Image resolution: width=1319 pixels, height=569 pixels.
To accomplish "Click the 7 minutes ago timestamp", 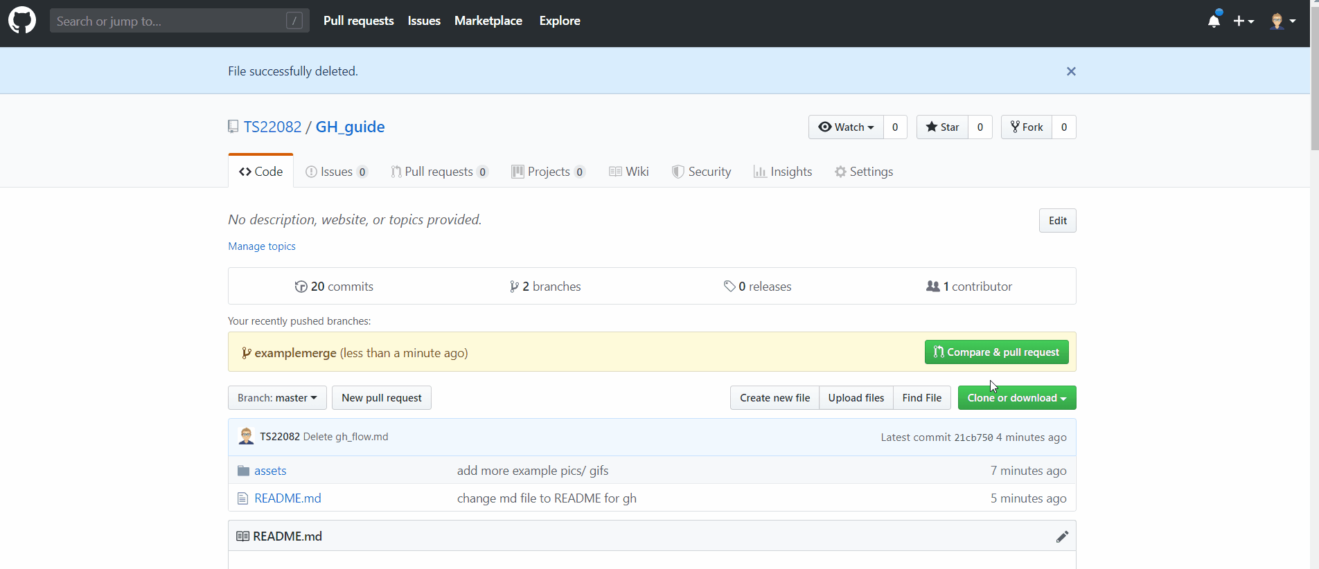I will 1028,471.
